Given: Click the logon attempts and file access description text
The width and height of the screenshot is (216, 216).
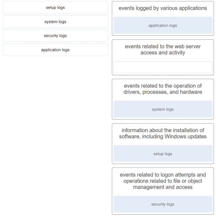Looking at the screenshot, I should pyautogui.click(x=163, y=181).
